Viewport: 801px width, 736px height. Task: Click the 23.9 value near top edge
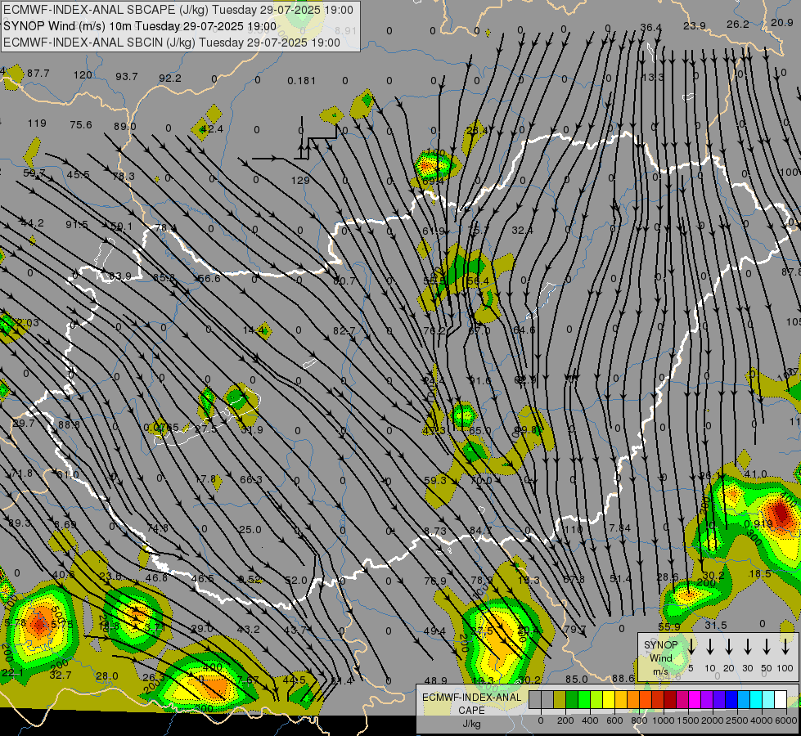point(695,25)
